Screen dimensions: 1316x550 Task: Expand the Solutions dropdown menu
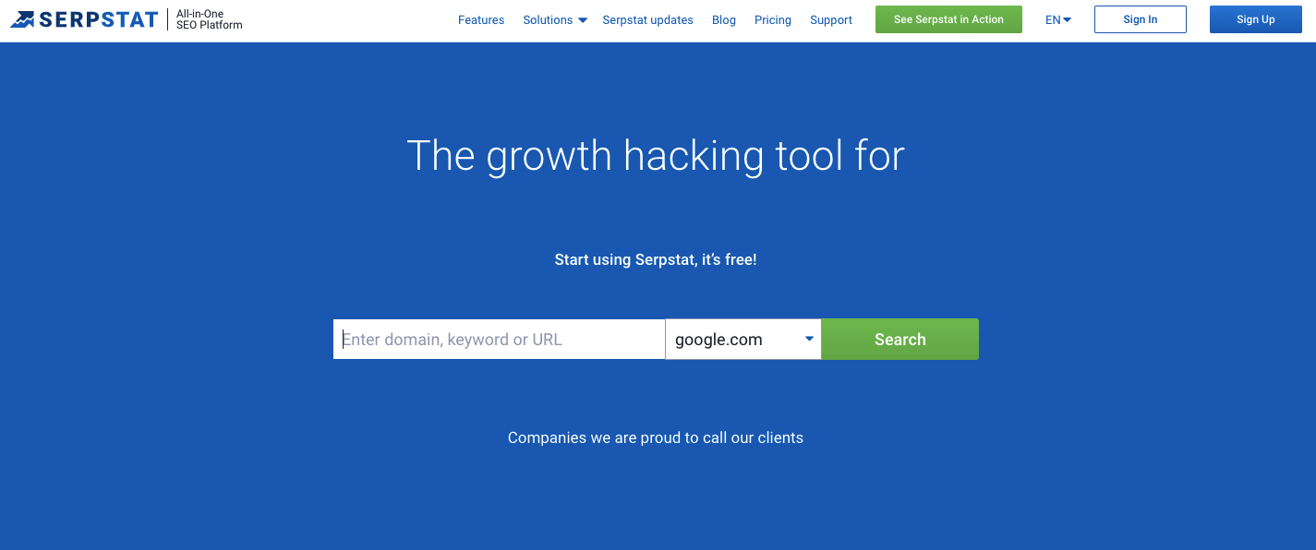(x=554, y=20)
